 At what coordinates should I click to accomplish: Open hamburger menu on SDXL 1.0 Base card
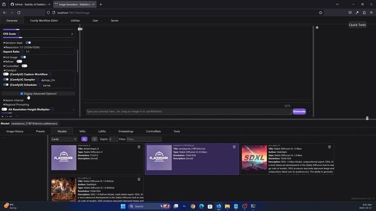(329, 147)
